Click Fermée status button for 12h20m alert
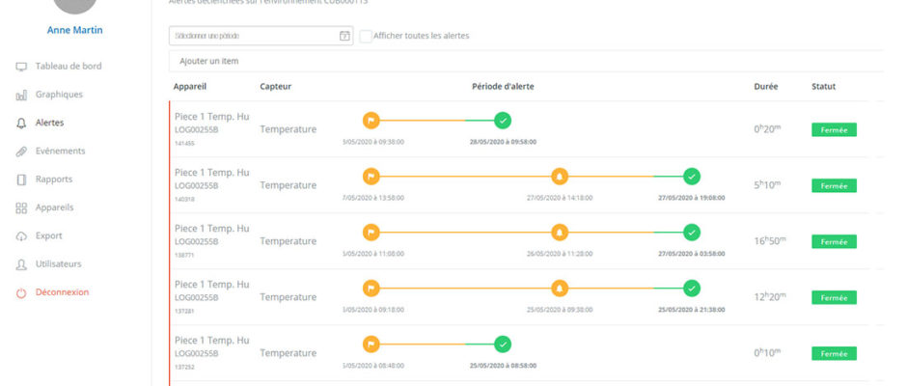 834,297
